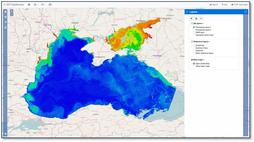Enable the Coastlines reference layer
Viewport: 254px width, 142px height.
point(194,45)
